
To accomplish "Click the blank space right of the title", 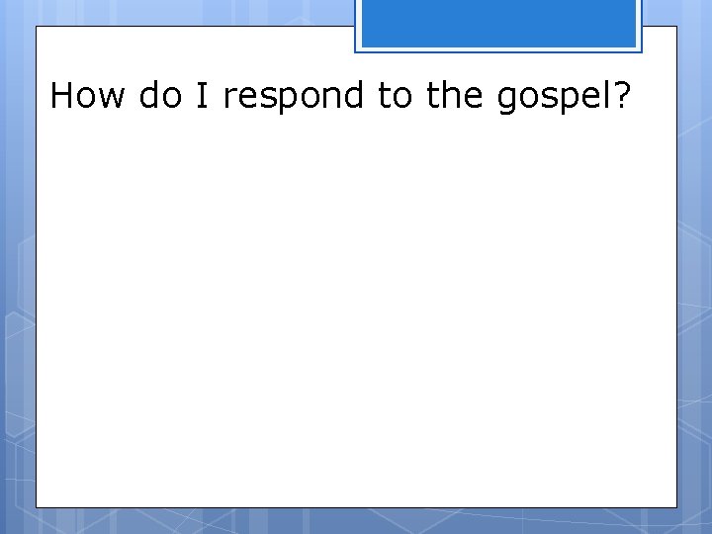I will (x=653, y=96).
